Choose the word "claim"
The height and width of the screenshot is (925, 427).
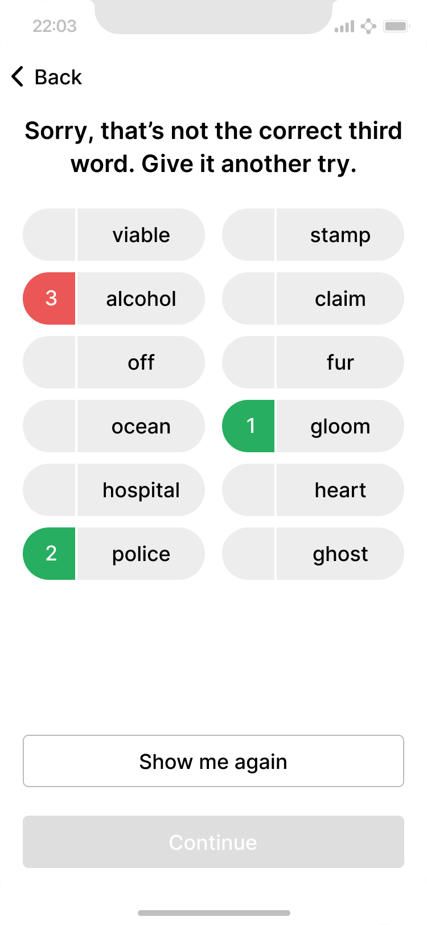click(x=340, y=298)
